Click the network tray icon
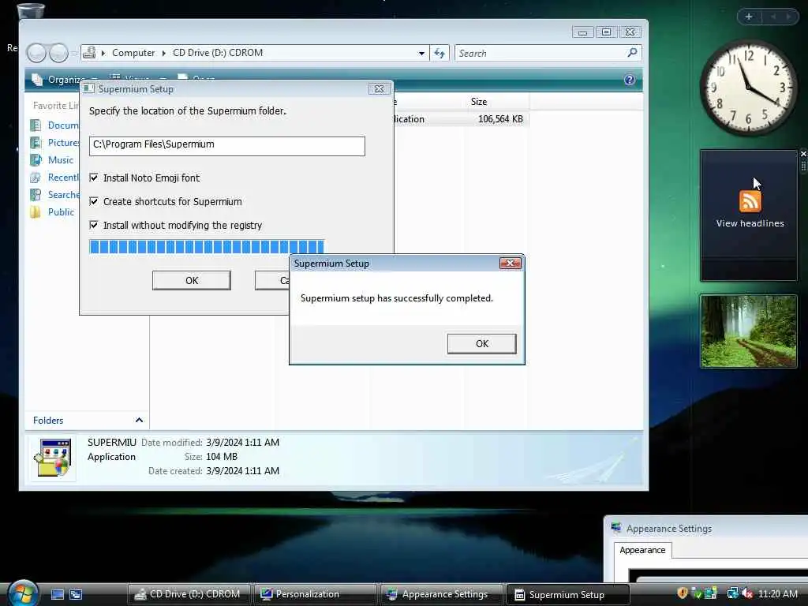This screenshot has height=606, width=808. point(732,593)
